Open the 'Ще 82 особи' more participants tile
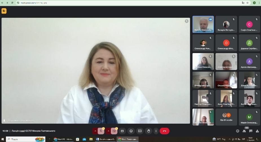The height and width of the screenshot is (142, 261). point(227,117)
